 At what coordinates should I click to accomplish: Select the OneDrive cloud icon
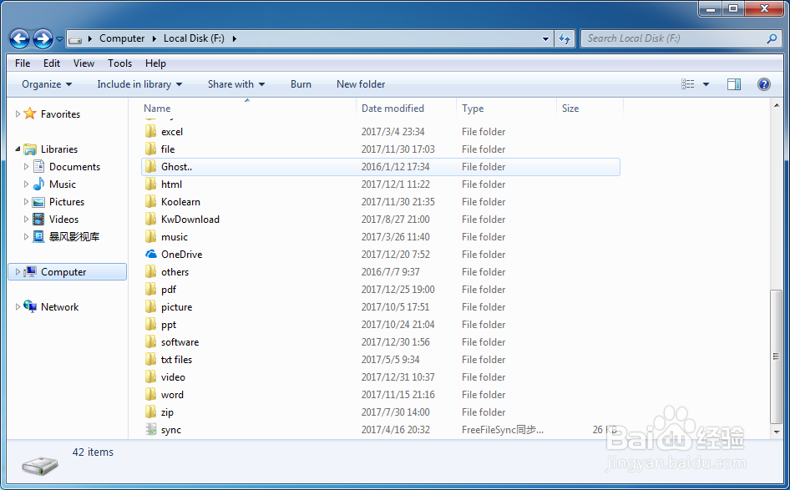pyautogui.click(x=150, y=255)
